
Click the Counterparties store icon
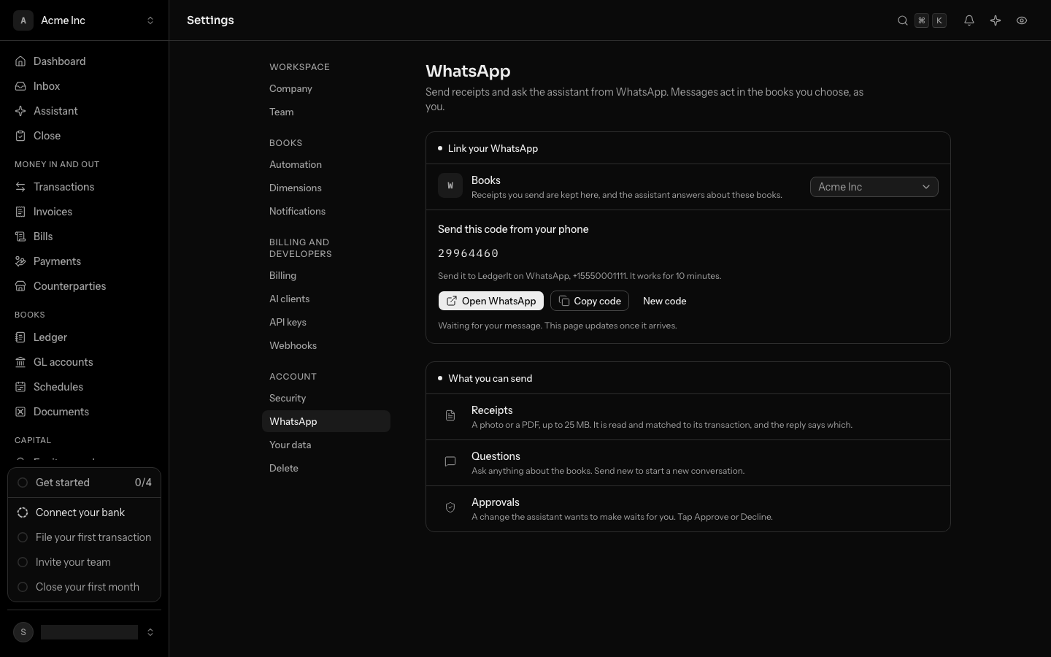coord(20,286)
